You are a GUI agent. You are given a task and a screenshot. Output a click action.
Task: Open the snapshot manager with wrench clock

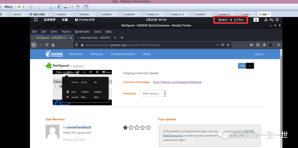pos(51,7)
